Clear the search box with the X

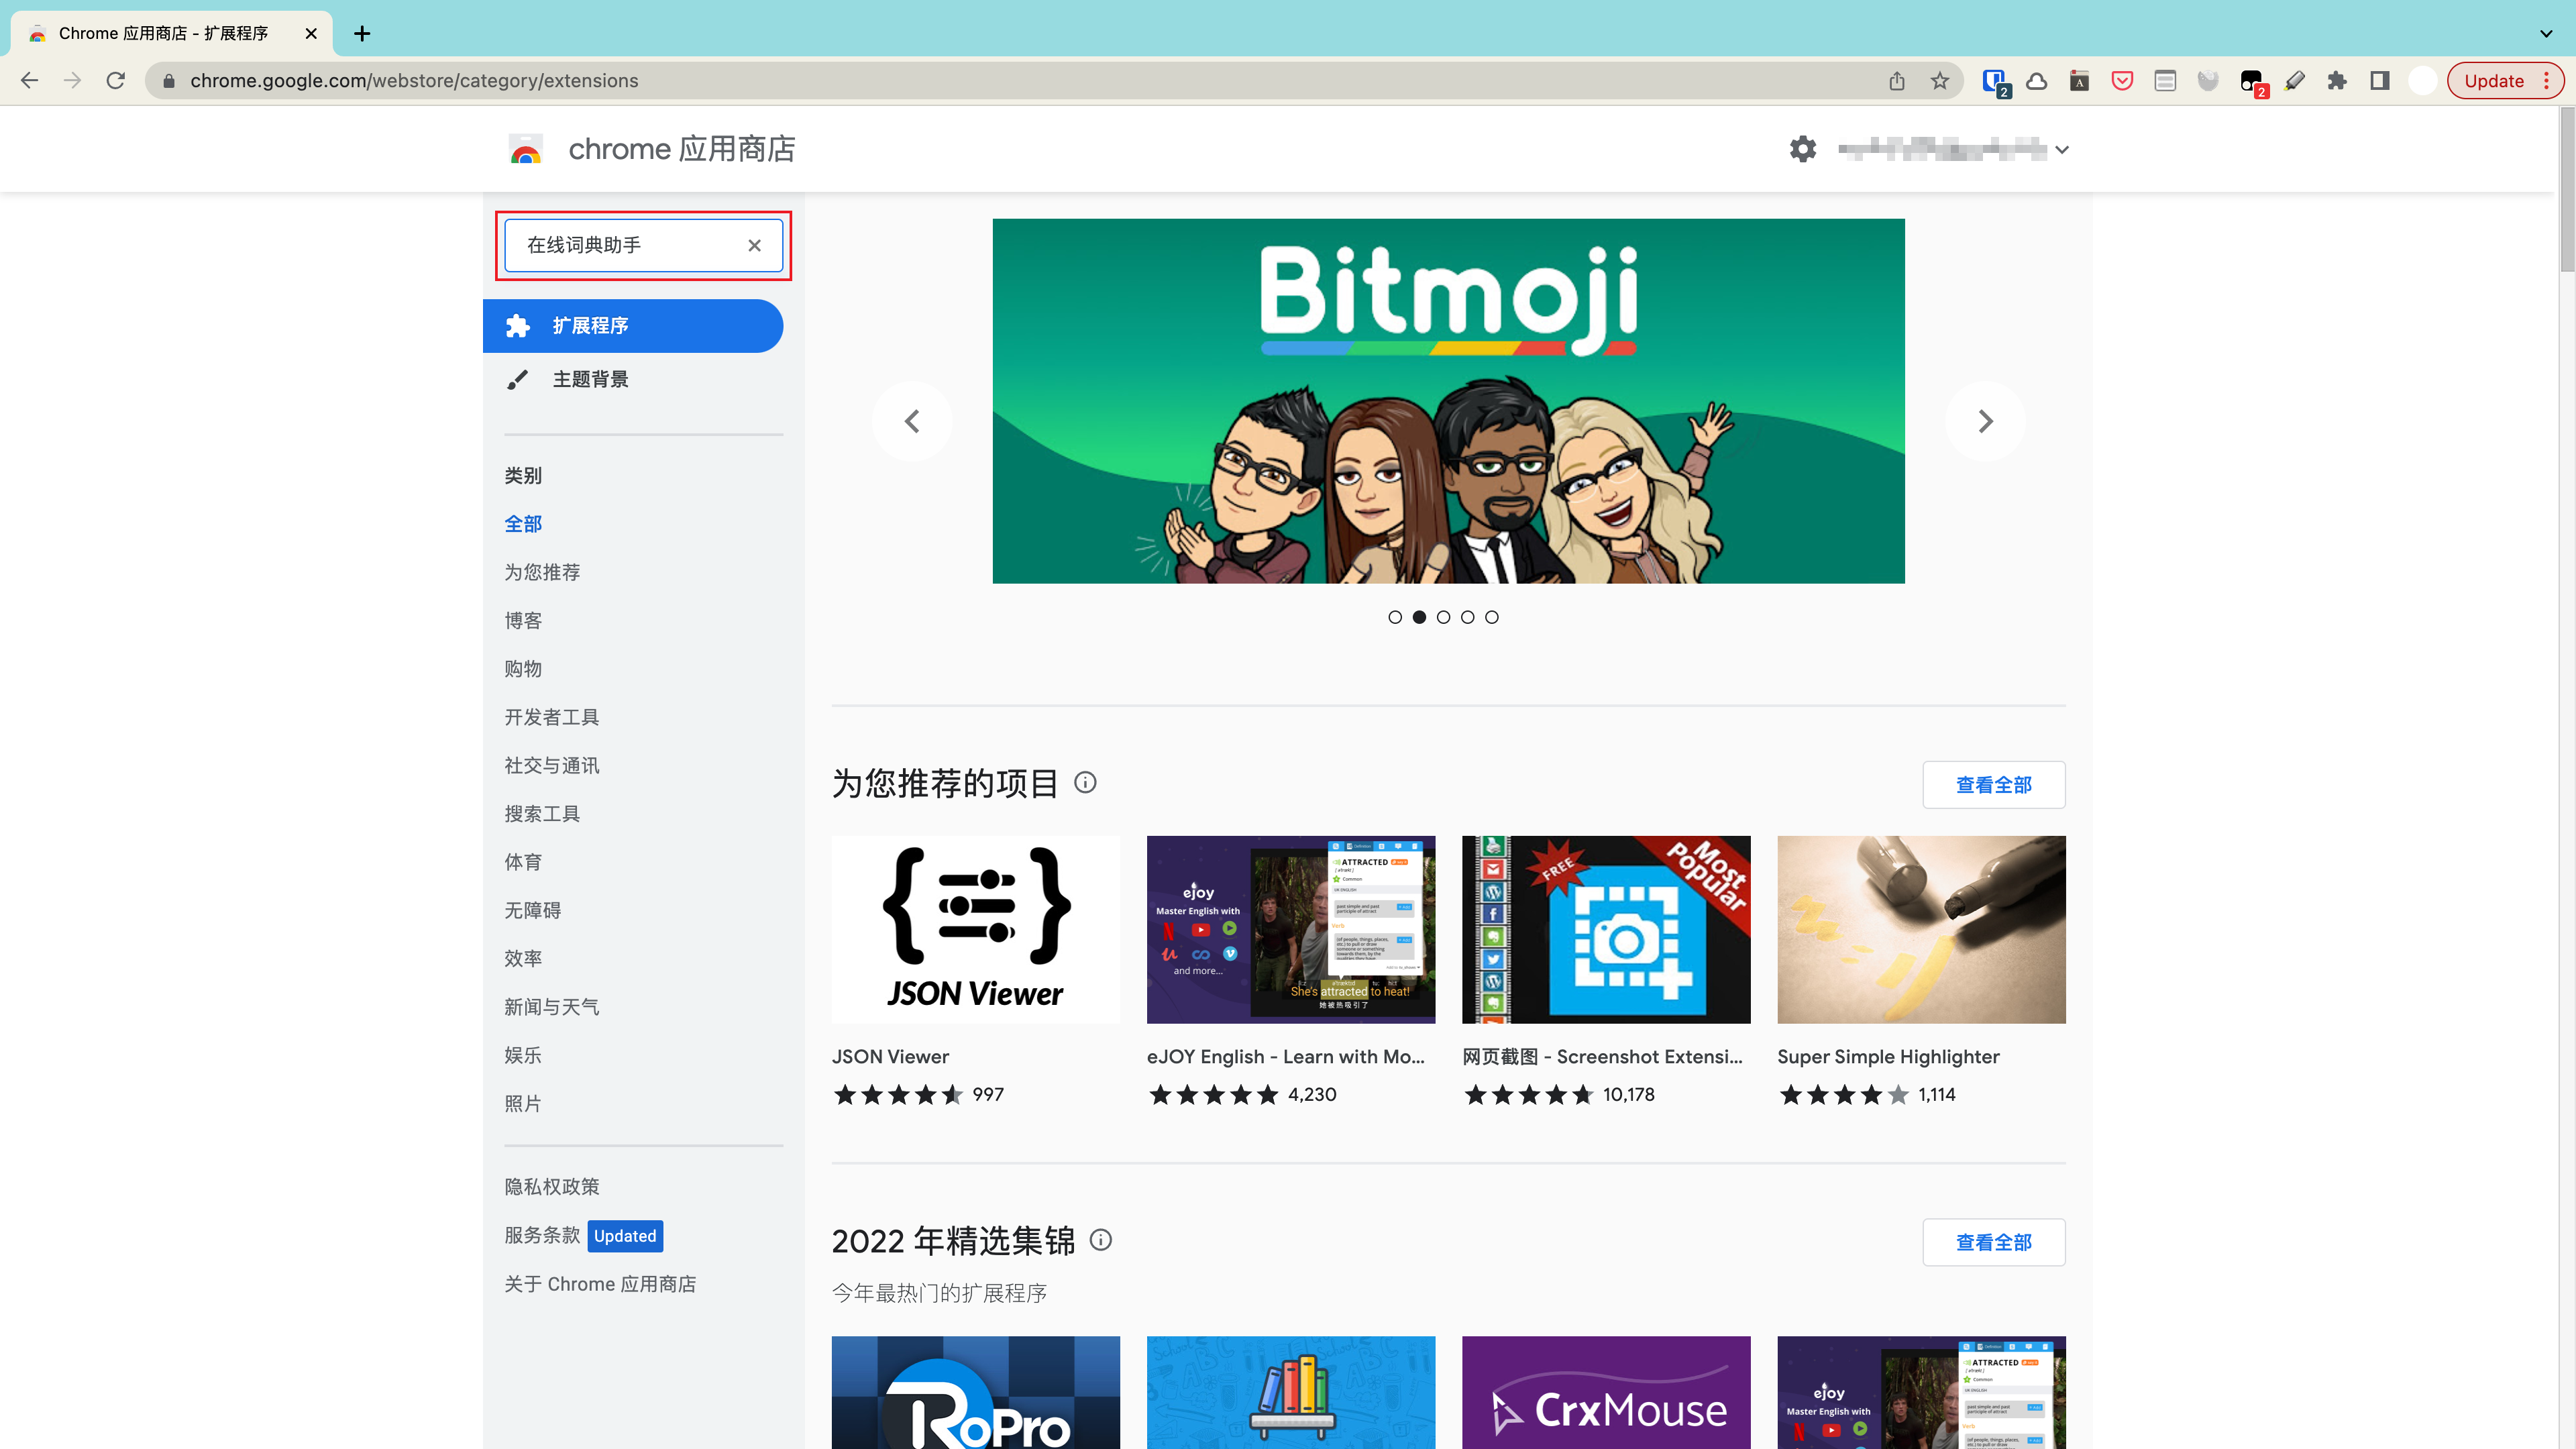(755, 245)
